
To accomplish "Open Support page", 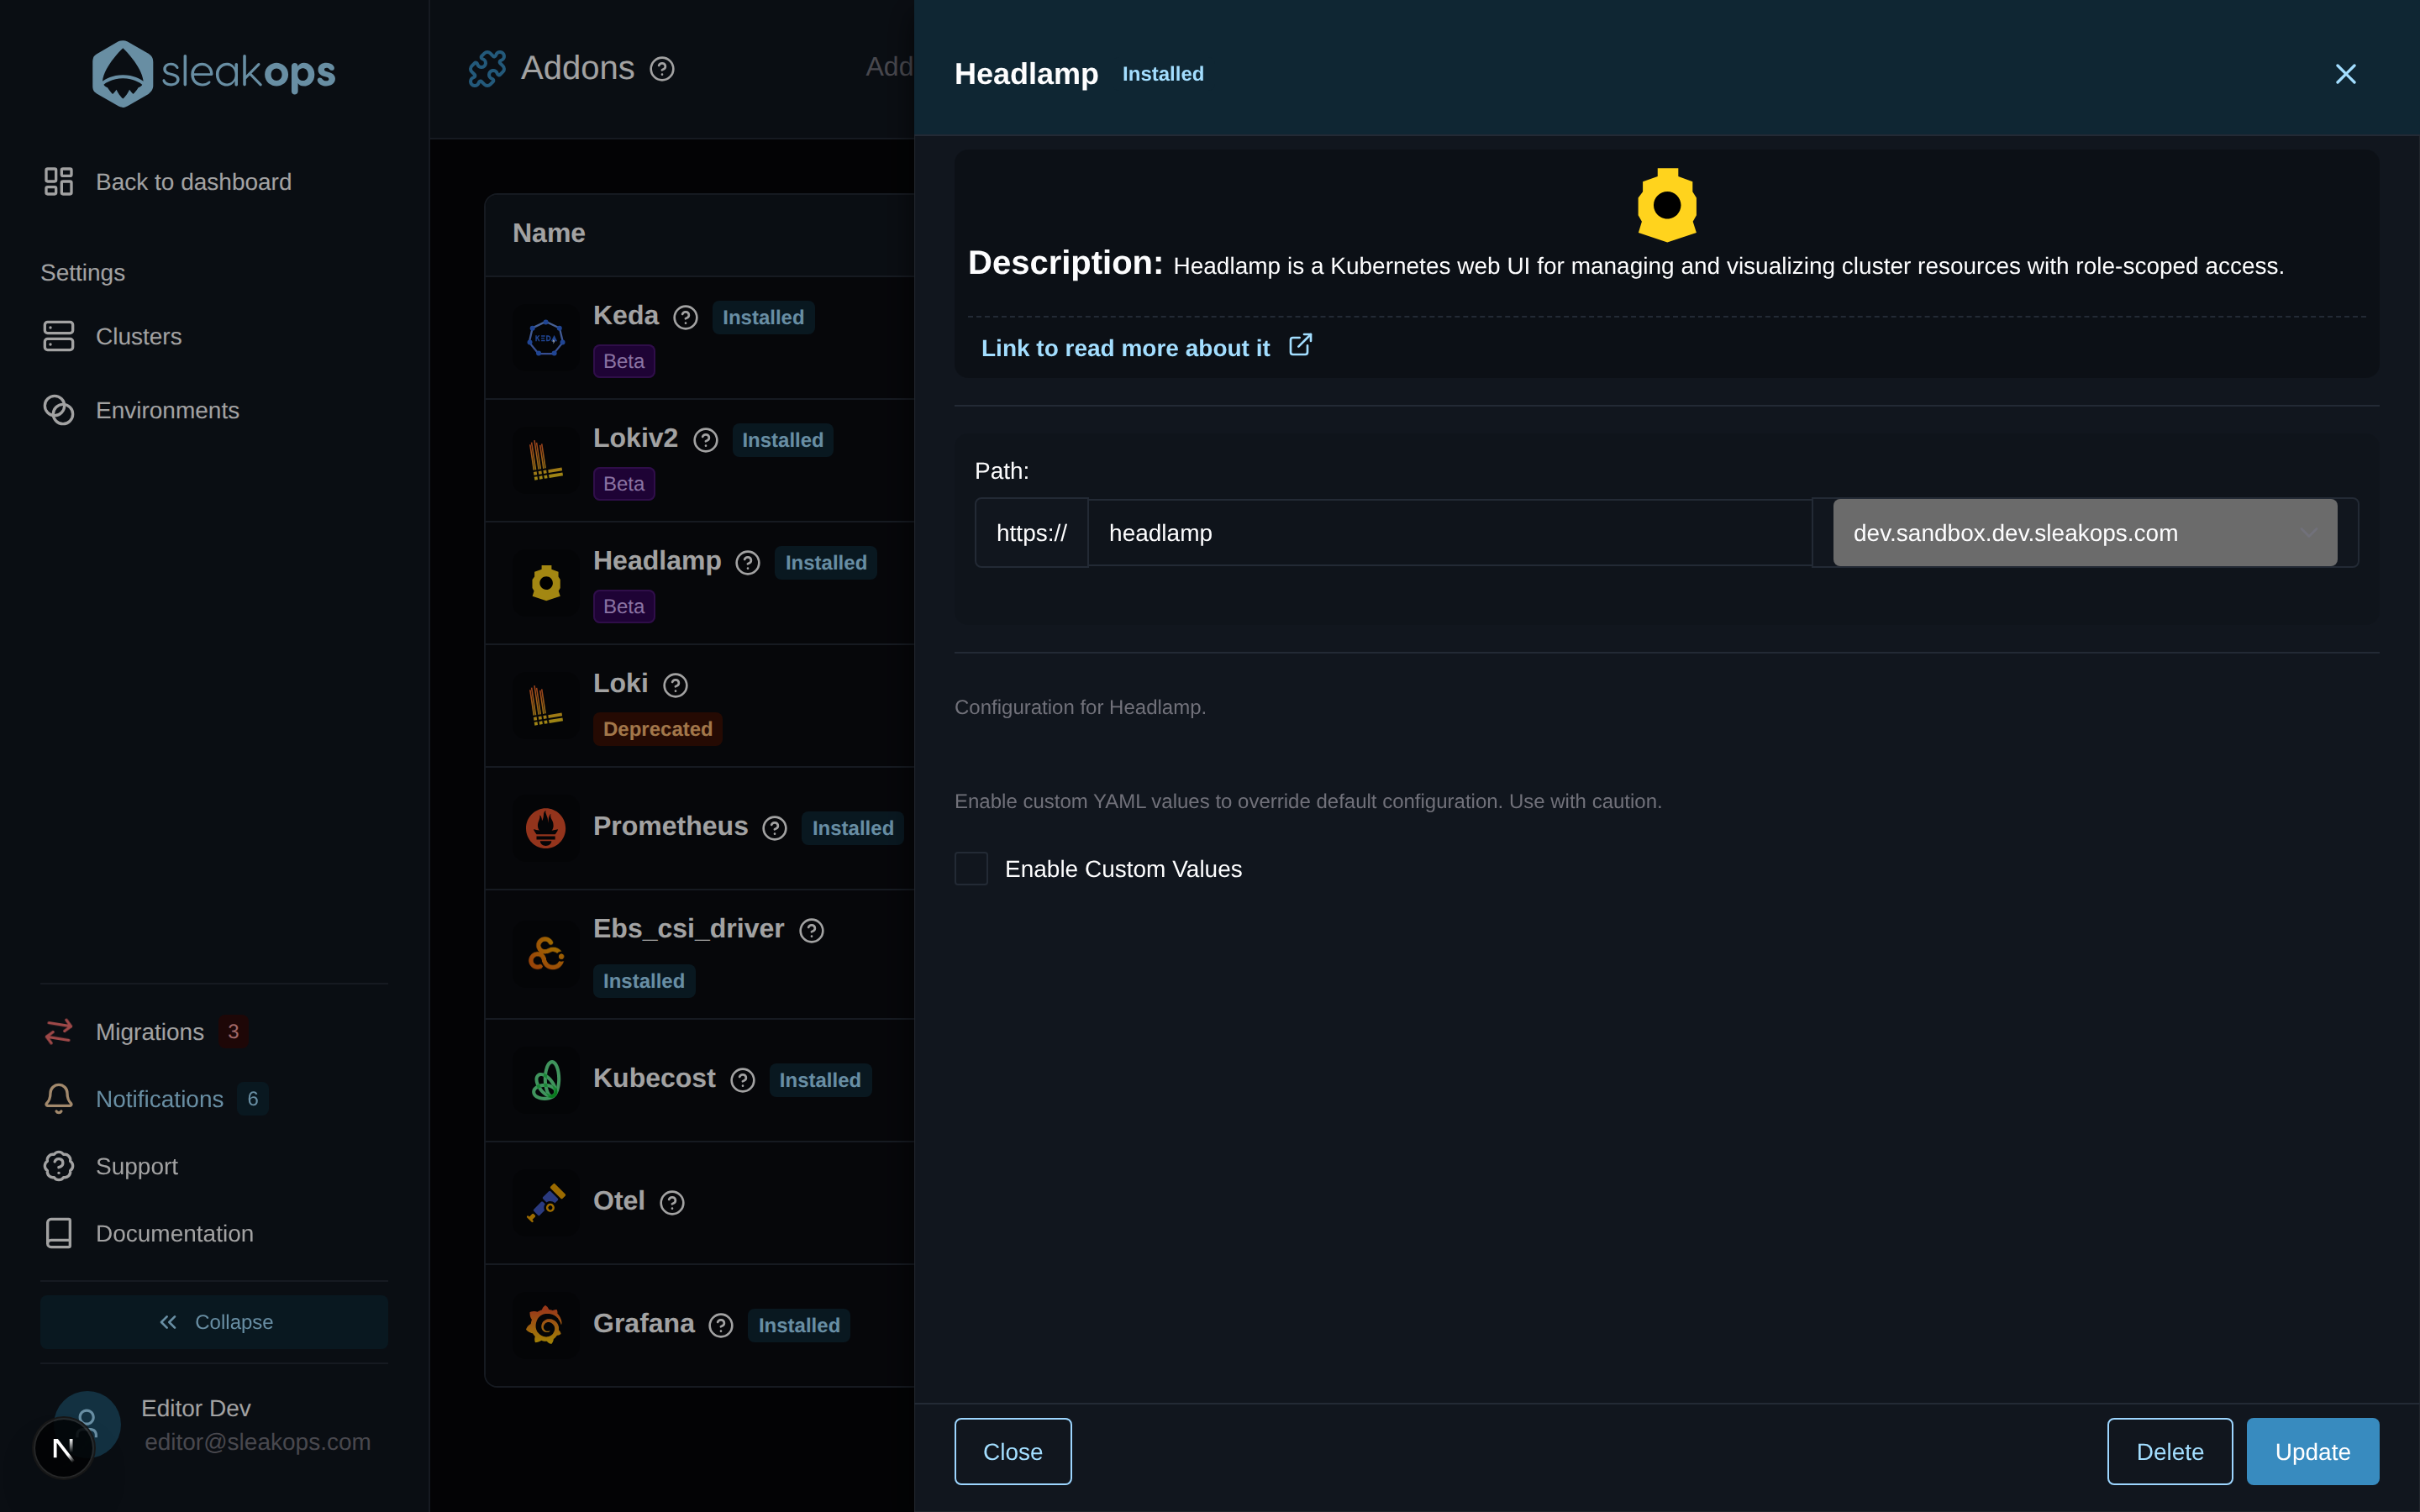I will coord(110,1166).
